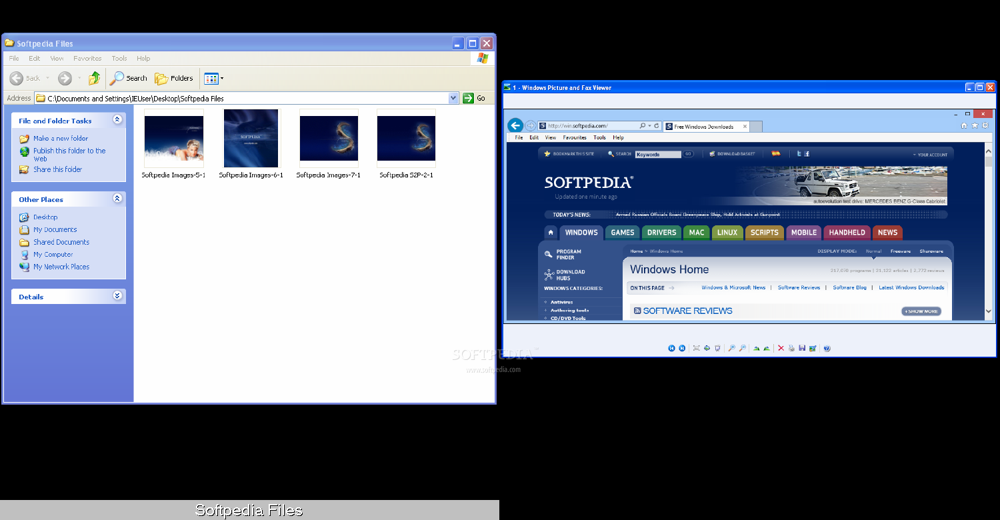Screen dimensions: 1000x520
Task: Toggle Folders pane in Explorer toolbar
Action: (x=174, y=78)
